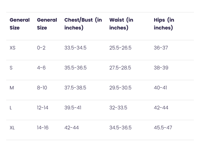Click waist value 34.5-36.5

pyautogui.click(x=120, y=128)
